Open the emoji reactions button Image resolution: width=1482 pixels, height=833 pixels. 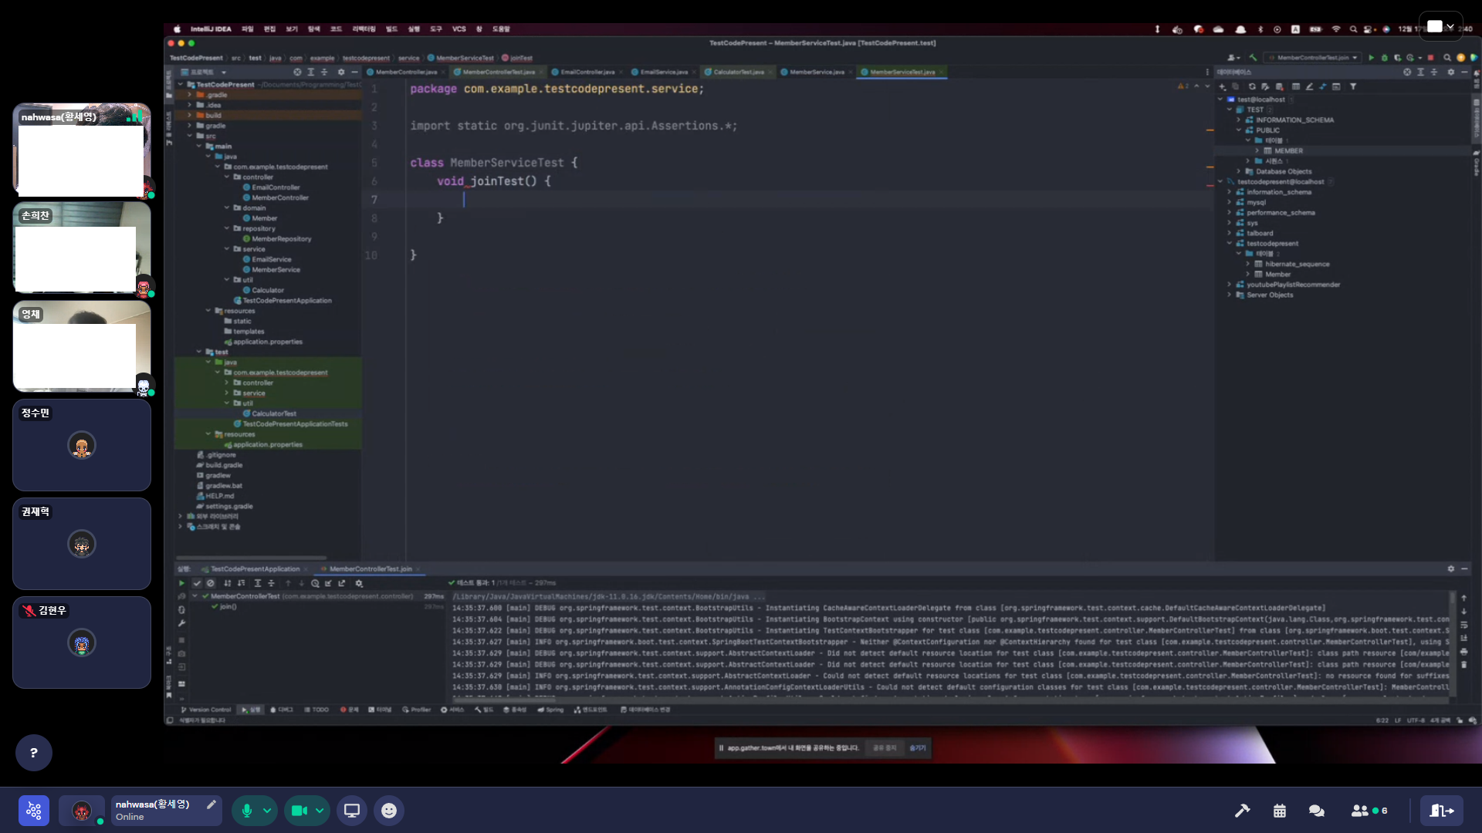click(x=389, y=811)
